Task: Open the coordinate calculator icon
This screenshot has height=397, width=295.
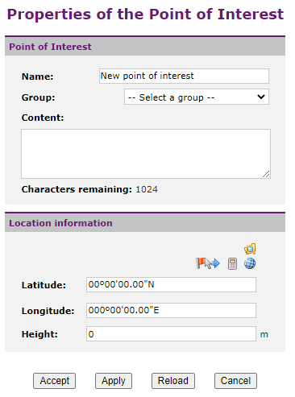Action: pos(232,263)
